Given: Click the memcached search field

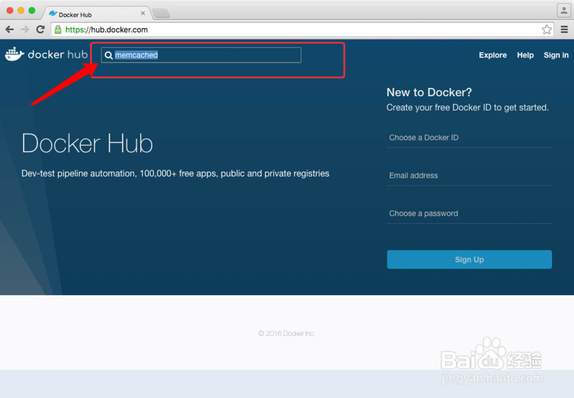Looking at the screenshot, I should pyautogui.click(x=201, y=55).
